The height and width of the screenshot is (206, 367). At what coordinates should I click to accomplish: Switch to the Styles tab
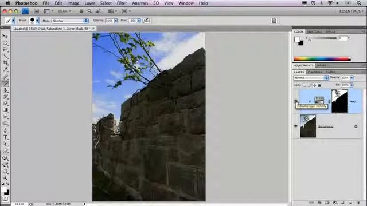(x=330, y=31)
